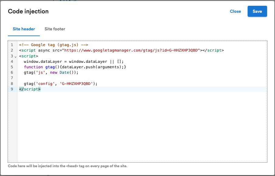Click the googletagmanager URL on line 2
275x176 pixels.
[131, 50]
